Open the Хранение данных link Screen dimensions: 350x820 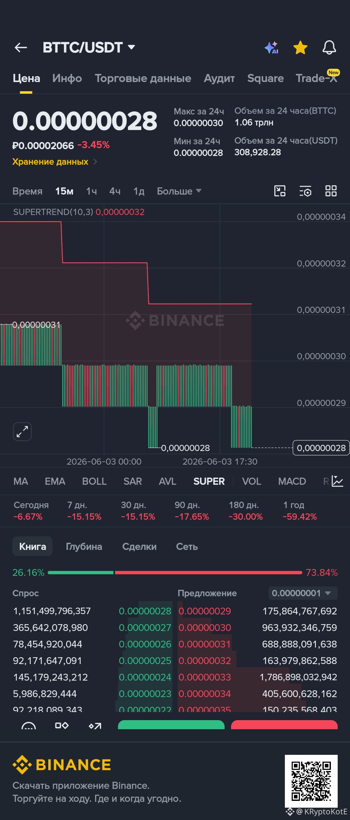coord(54,161)
